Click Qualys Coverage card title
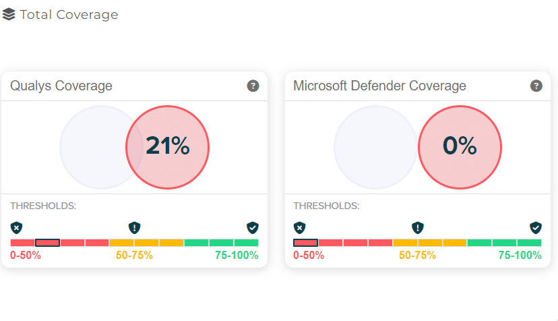The width and height of the screenshot is (558, 321). [61, 86]
